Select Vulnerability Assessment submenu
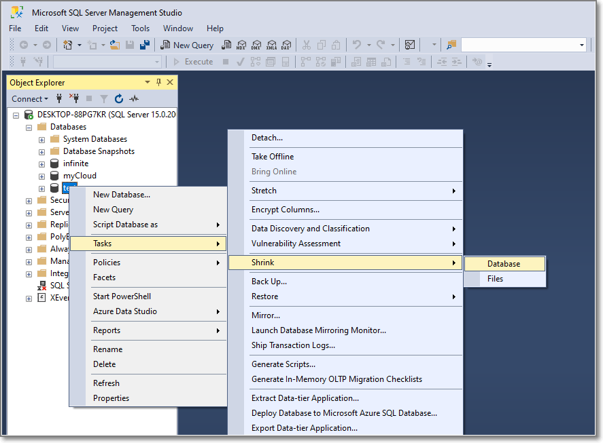 click(x=345, y=244)
